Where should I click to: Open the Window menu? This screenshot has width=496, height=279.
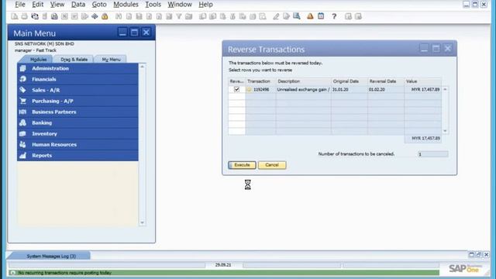click(x=180, y=5)
